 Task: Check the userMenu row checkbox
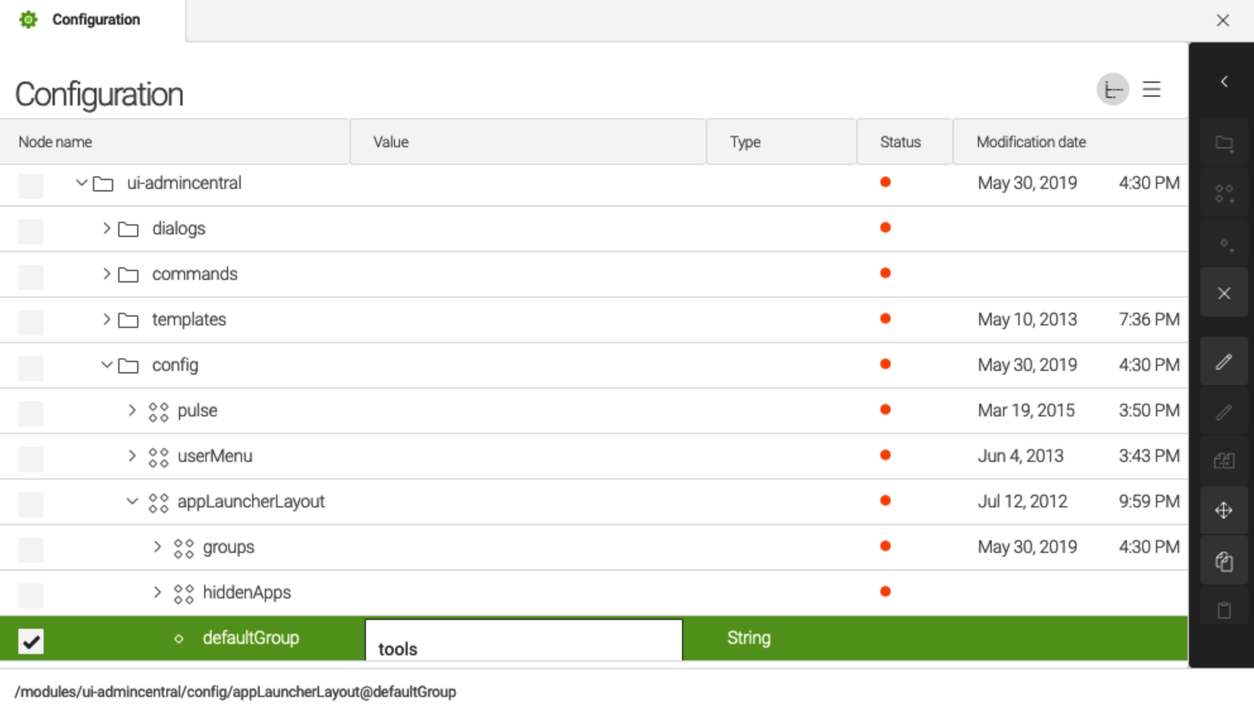[31, 459]
